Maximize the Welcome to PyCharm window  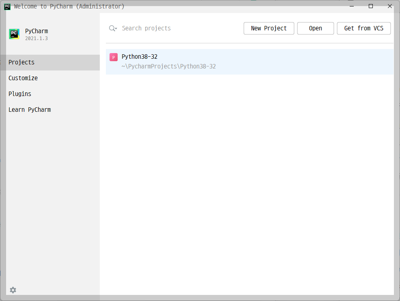[371, 6]
